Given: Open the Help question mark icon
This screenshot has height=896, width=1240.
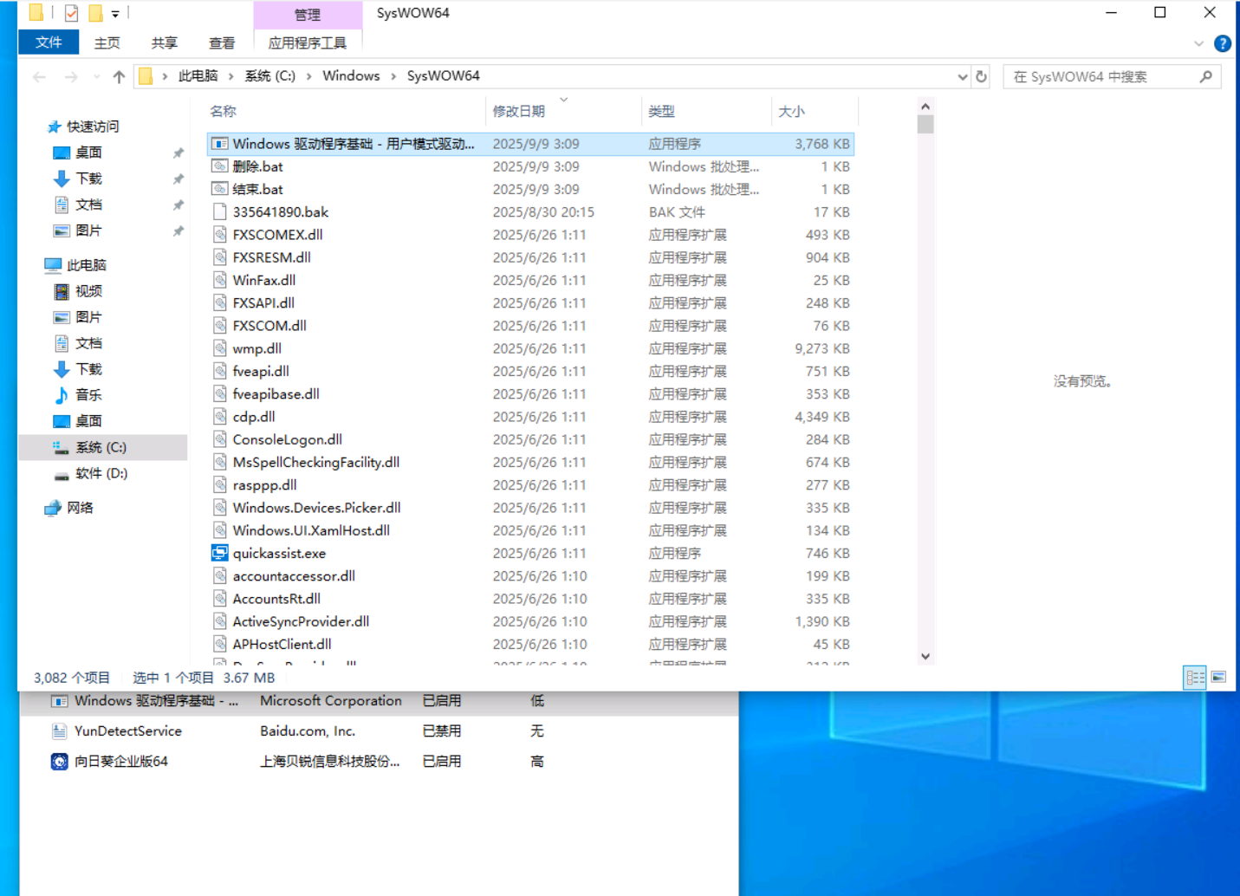Looking at the screenshot, I should pos(1223,43).
